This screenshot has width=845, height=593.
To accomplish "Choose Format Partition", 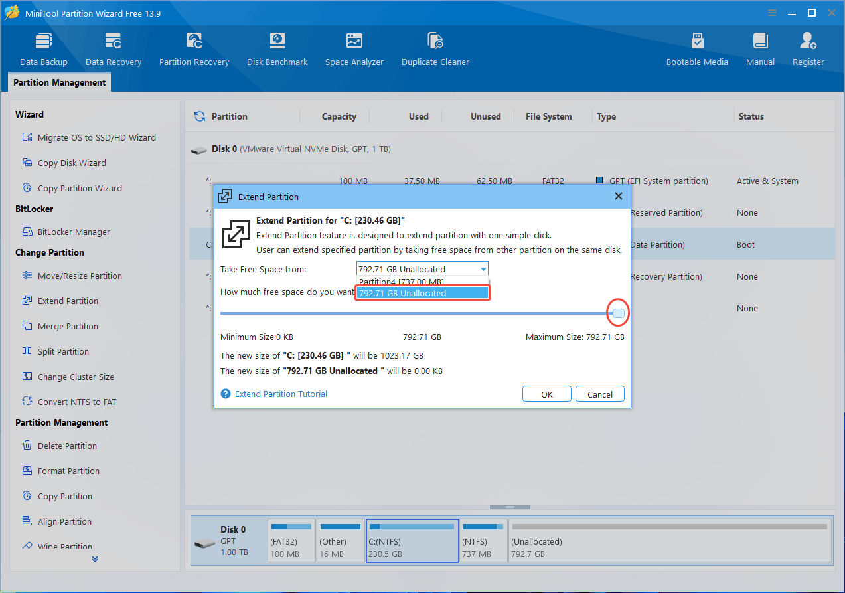I will [60, 471].
